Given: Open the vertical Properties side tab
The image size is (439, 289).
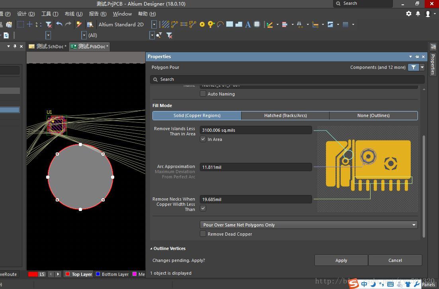Looking at the screenshot, I should click(x=433, y=64).
